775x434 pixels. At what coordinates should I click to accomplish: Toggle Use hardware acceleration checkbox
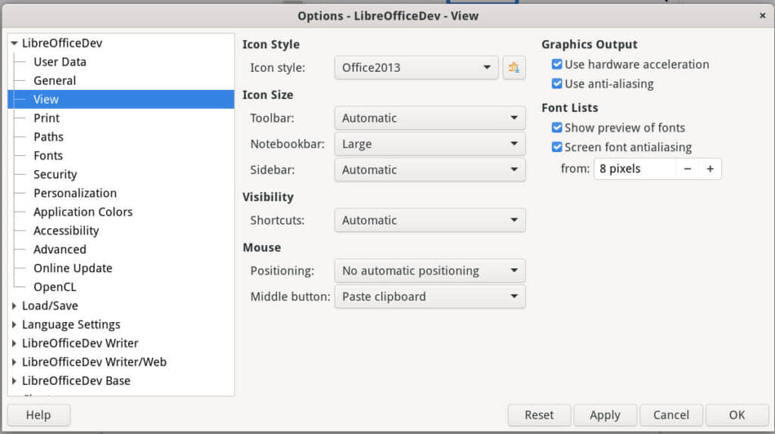(558, 65)
